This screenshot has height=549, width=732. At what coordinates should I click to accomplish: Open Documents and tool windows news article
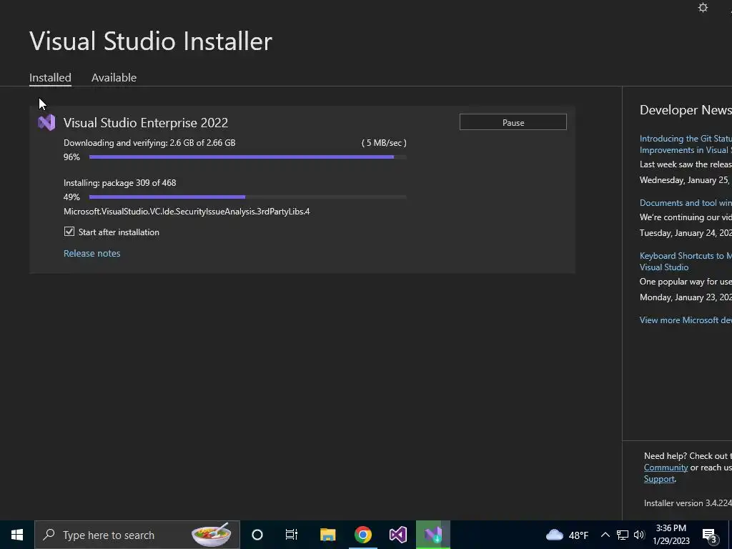coord(686,202)
